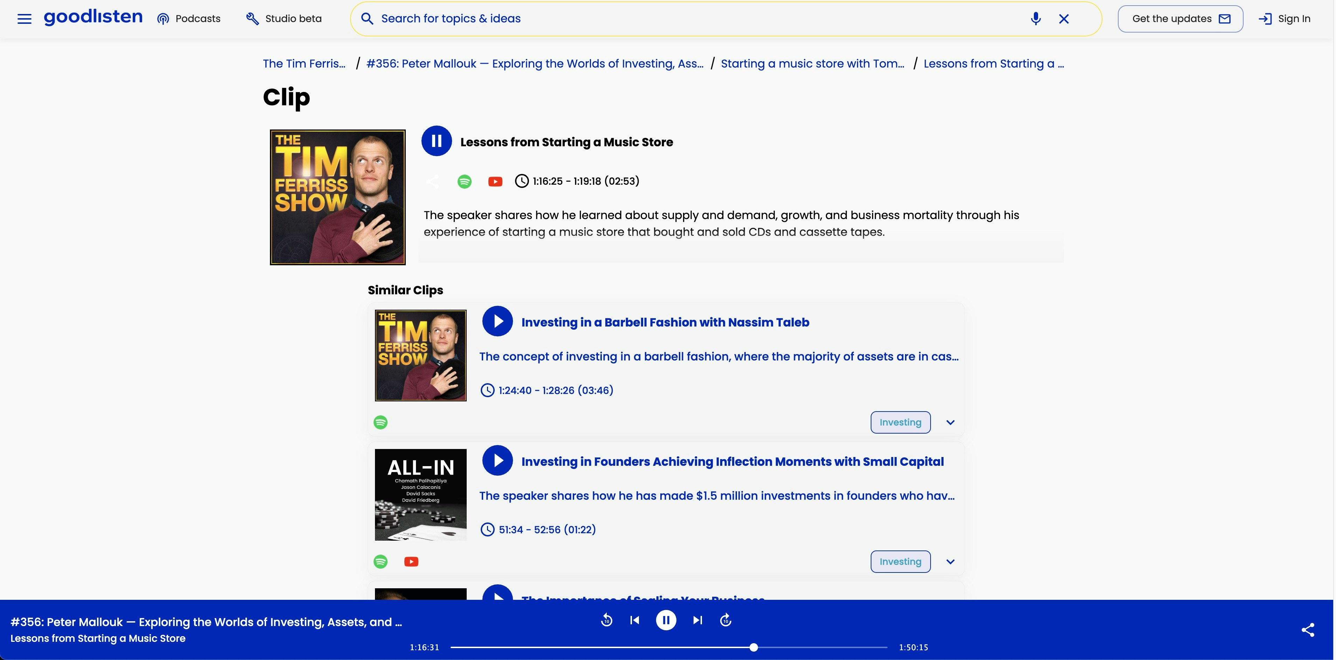
Task: Click the Sign In link
Action: (1285, 19)
